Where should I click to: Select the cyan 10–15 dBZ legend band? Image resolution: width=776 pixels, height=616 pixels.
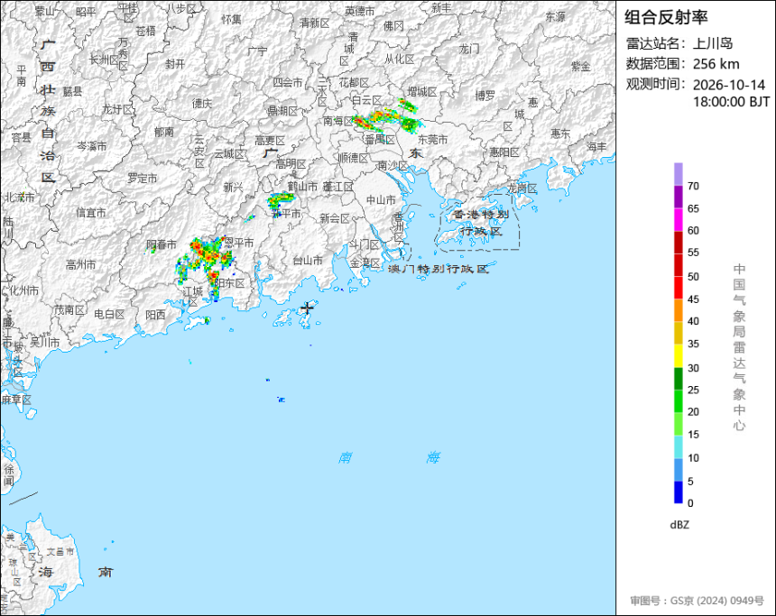tap(678, 446)
